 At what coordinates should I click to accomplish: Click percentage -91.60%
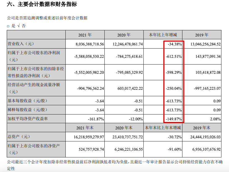pyautogui.click(x=175, y=149)
